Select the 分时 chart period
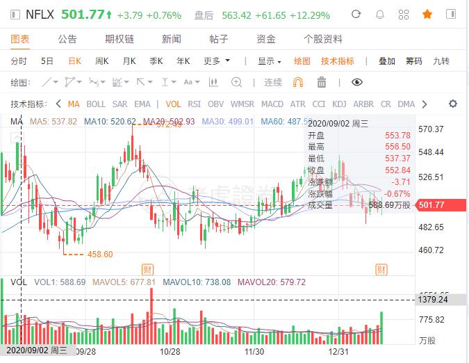469x363 pixels. pos(19,61)
